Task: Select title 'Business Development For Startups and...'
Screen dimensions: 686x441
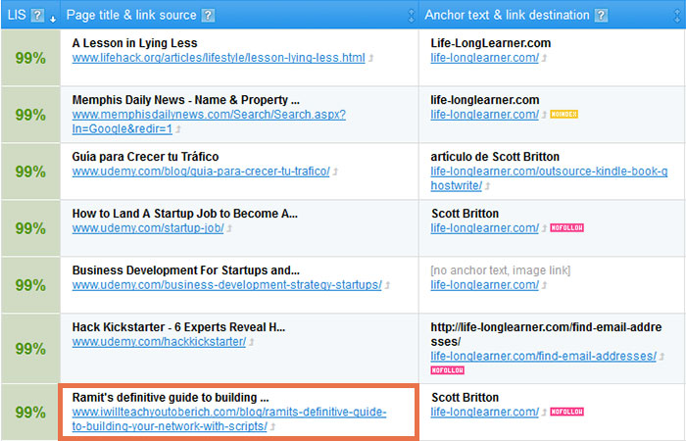Action: [186, 270]
